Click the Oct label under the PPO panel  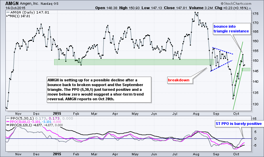tap(236, 154)
